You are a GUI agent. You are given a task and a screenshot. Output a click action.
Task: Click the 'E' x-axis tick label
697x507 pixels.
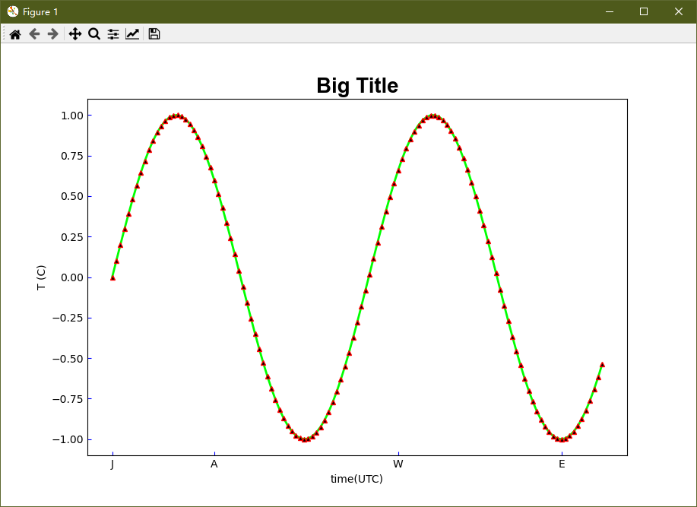pyautogui.click(x=562, y=464)
